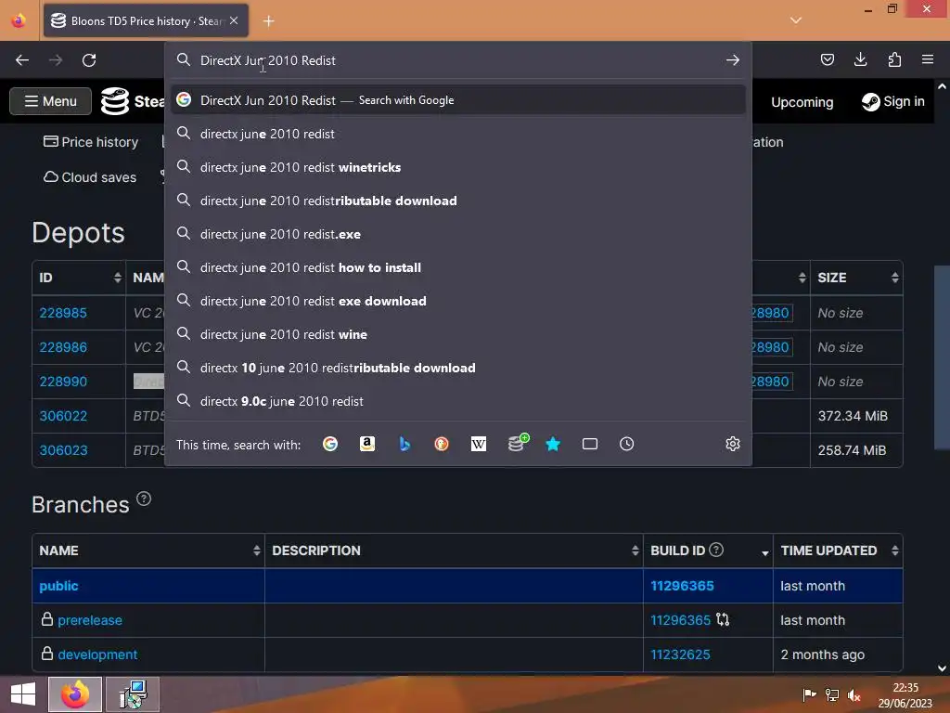Add SteamDB search engine icon
Screen dimensions: 950x713
click(x=518, y=443)
